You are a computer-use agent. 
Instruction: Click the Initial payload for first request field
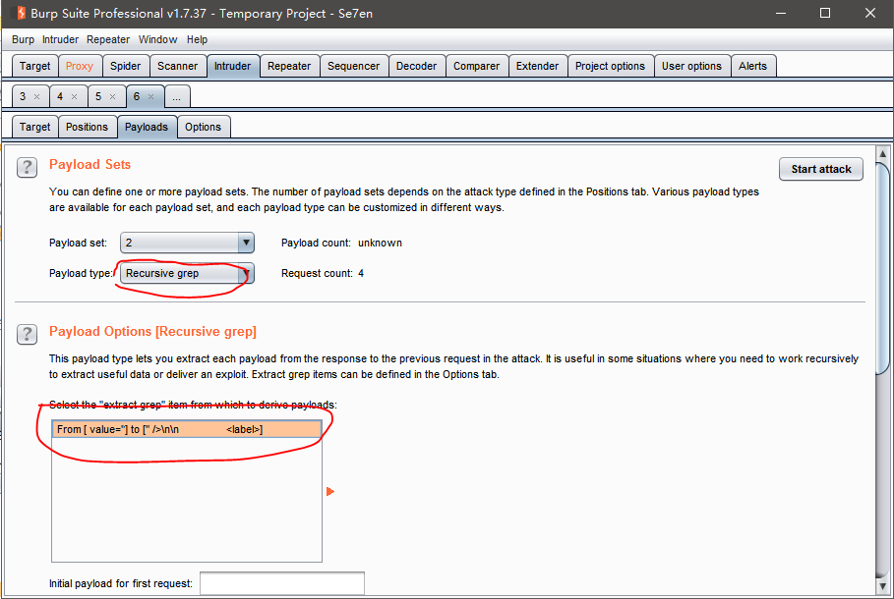282,583
